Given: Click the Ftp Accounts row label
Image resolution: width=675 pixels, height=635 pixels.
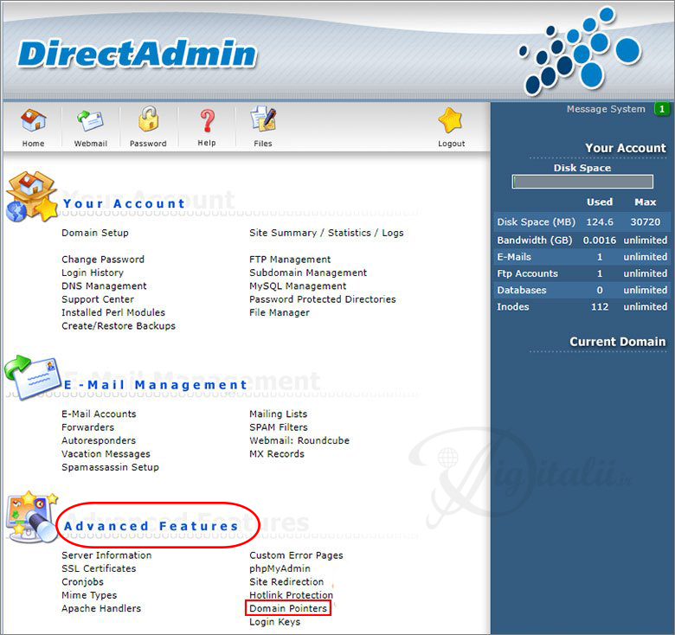Looking at the screenshot, I should (x=527, y=273).
